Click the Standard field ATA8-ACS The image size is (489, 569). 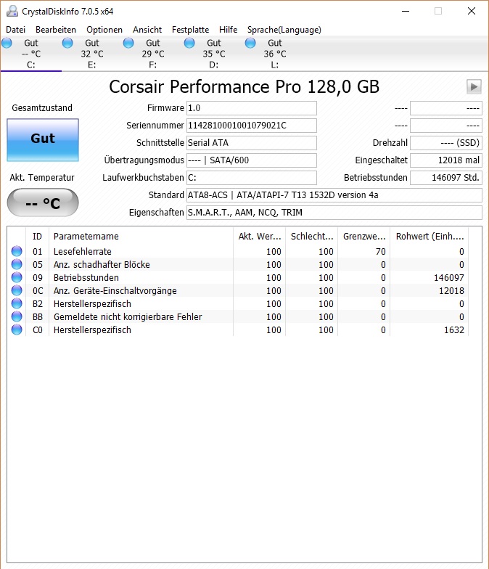click(x=334, y=195)
